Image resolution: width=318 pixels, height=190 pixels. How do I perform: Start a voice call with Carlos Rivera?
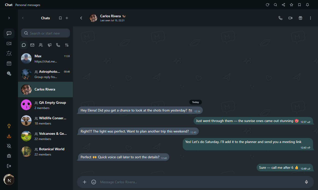pos(280,18)
